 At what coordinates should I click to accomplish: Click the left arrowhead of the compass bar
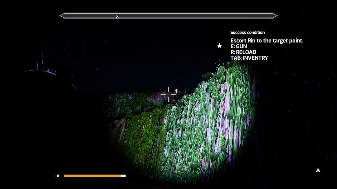(x=61, y=16)
